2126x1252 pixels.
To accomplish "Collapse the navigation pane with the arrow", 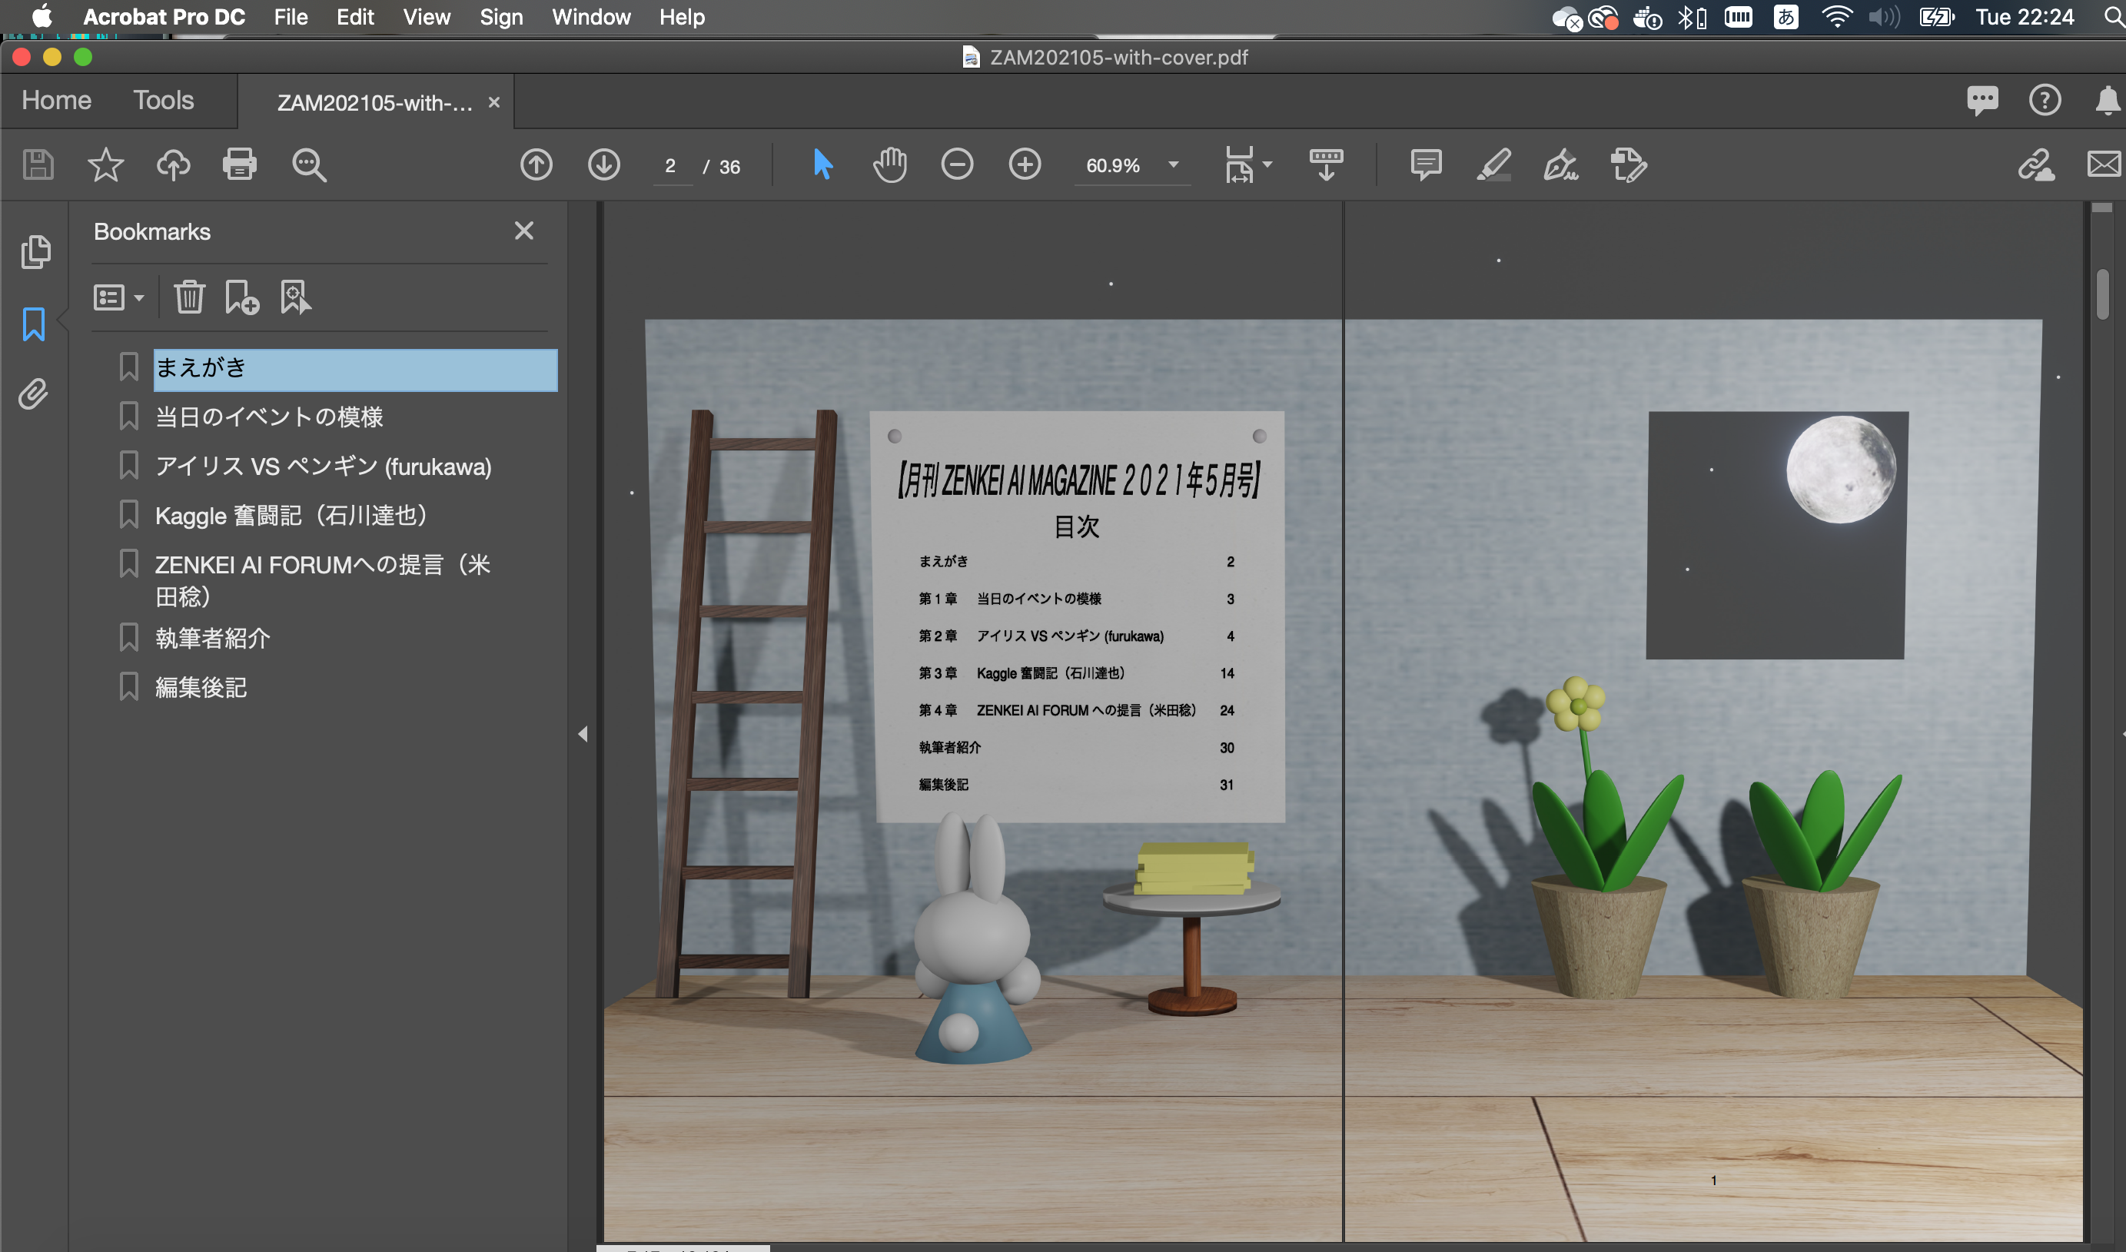I will coord(583,734).
